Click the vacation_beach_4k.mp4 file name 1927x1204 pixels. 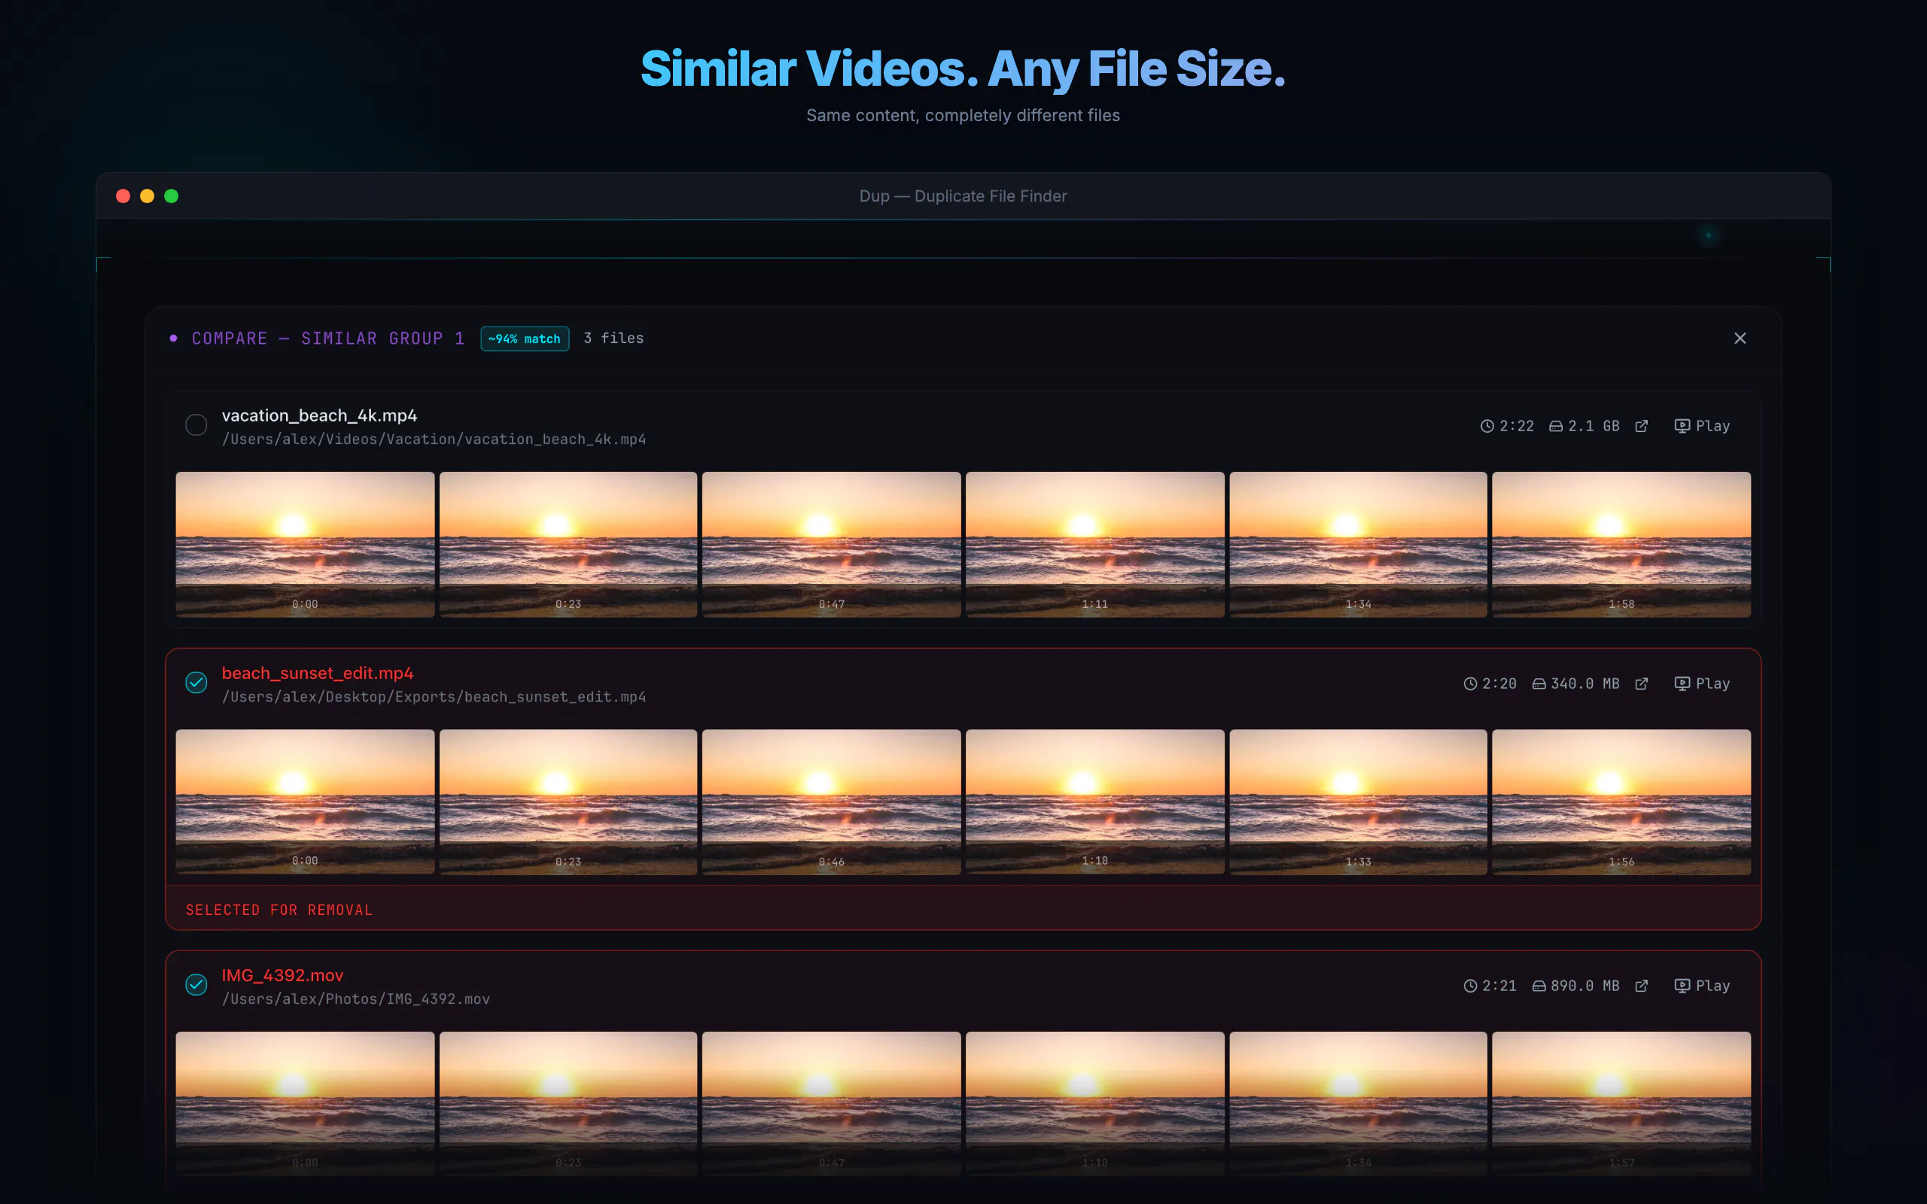coord(319,415)
